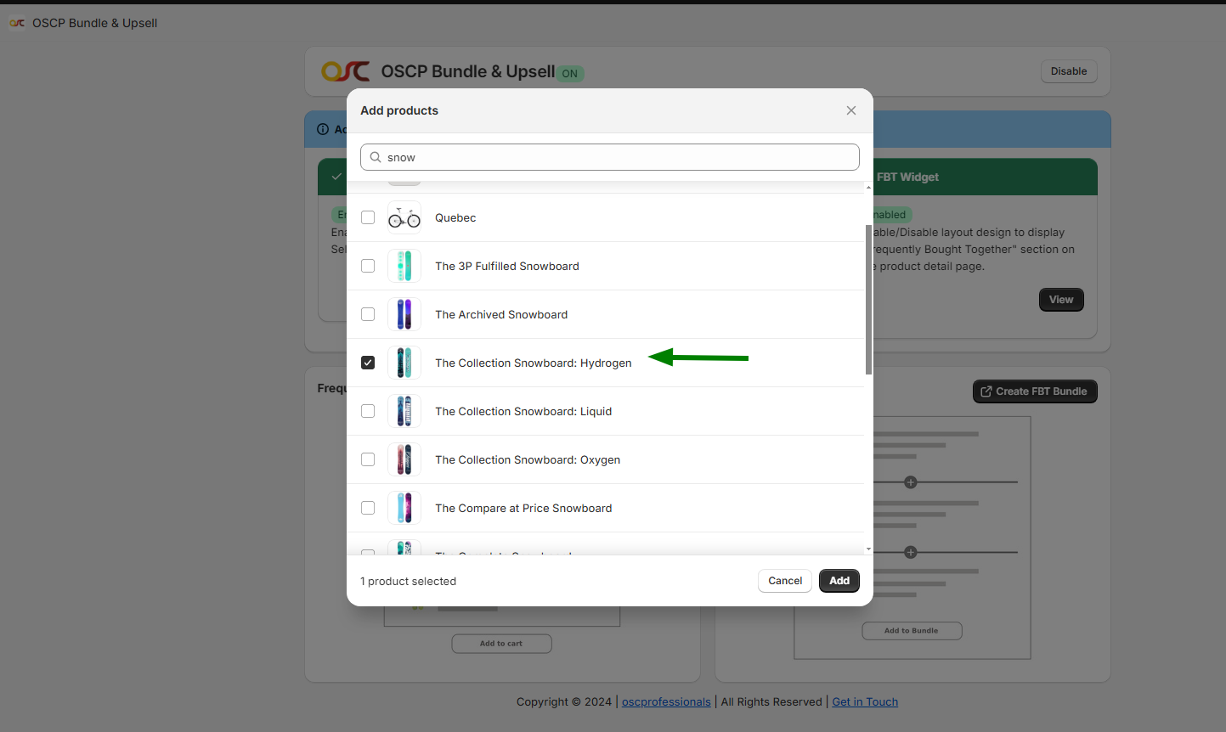This screenshot has width=1226, height=732.
Task: Focus the product search field containing snow
Action: coord(620,158)
